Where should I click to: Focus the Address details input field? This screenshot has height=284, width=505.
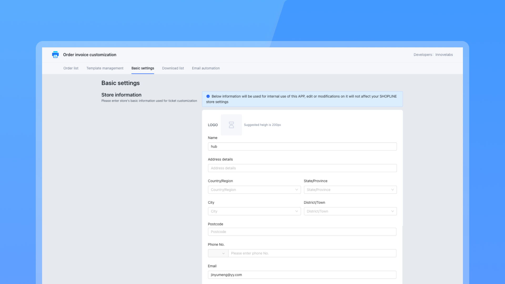pos(302,168)
